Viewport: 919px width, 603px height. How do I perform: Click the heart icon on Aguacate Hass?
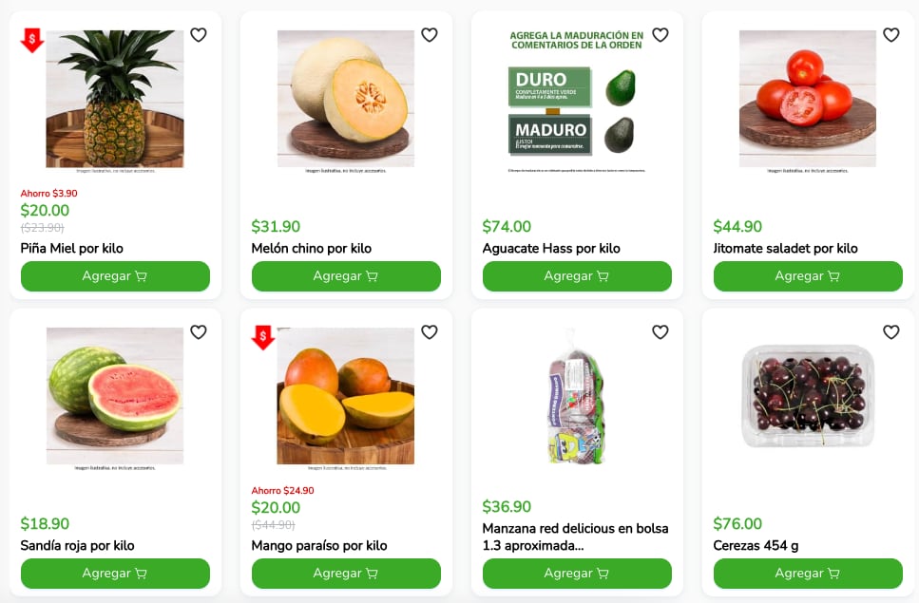pyautogui.click(x=660, y=34)
